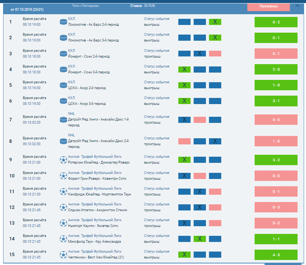Click hockey puck icon for Йокерит - Сочи 3-й период
306x265 pixels.
point(63,70)
